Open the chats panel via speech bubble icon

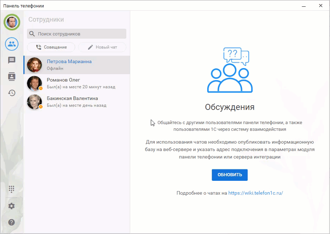11,60
